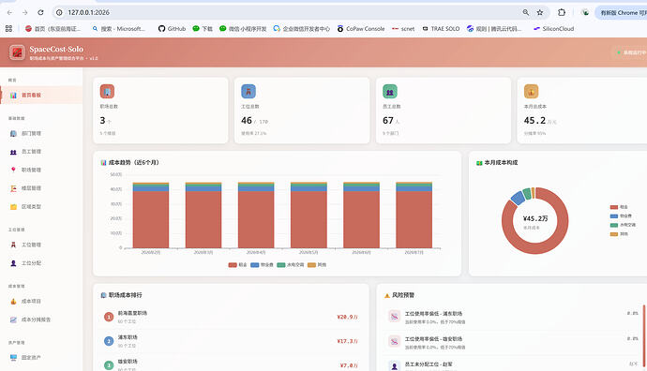Click rank 2 badge for 浦东职场
The width and height of the screenshot is (647, 371).
coord(109,341)
